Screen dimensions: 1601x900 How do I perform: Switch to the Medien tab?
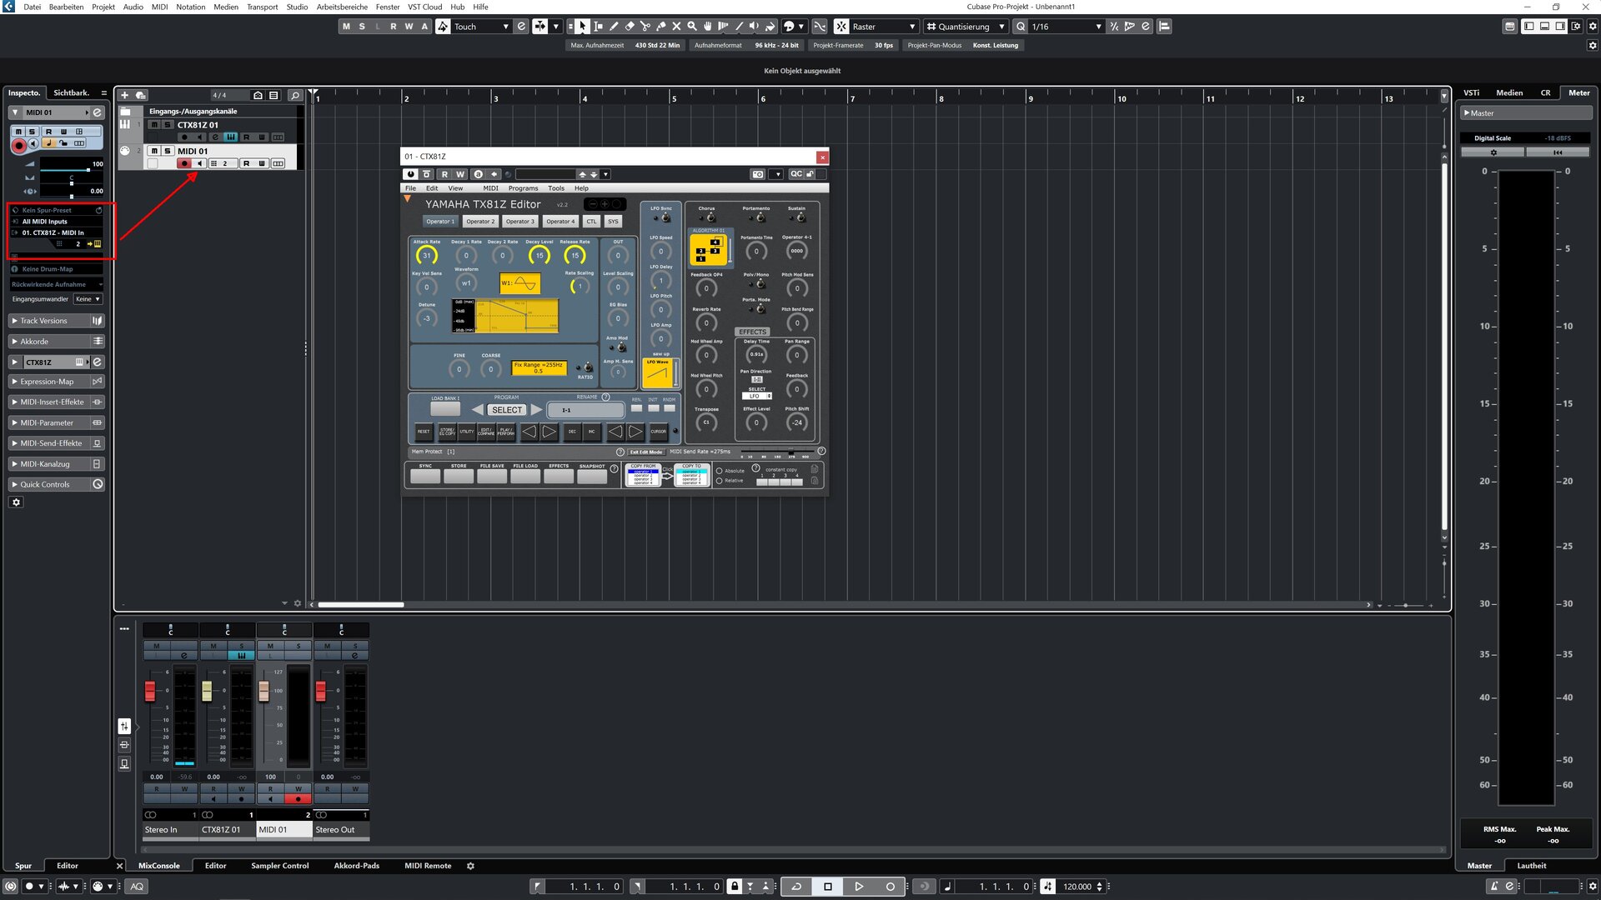pyautogui.click(x=1509, y=92)
